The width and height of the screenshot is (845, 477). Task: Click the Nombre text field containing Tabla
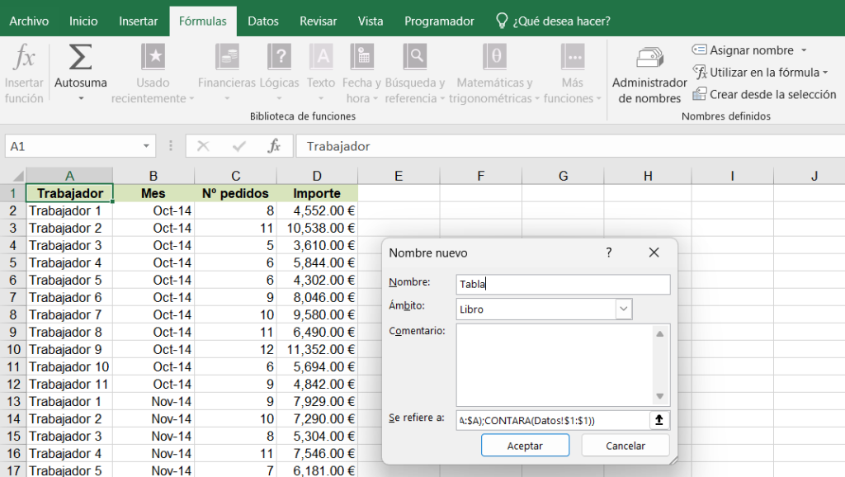[563, 284]
